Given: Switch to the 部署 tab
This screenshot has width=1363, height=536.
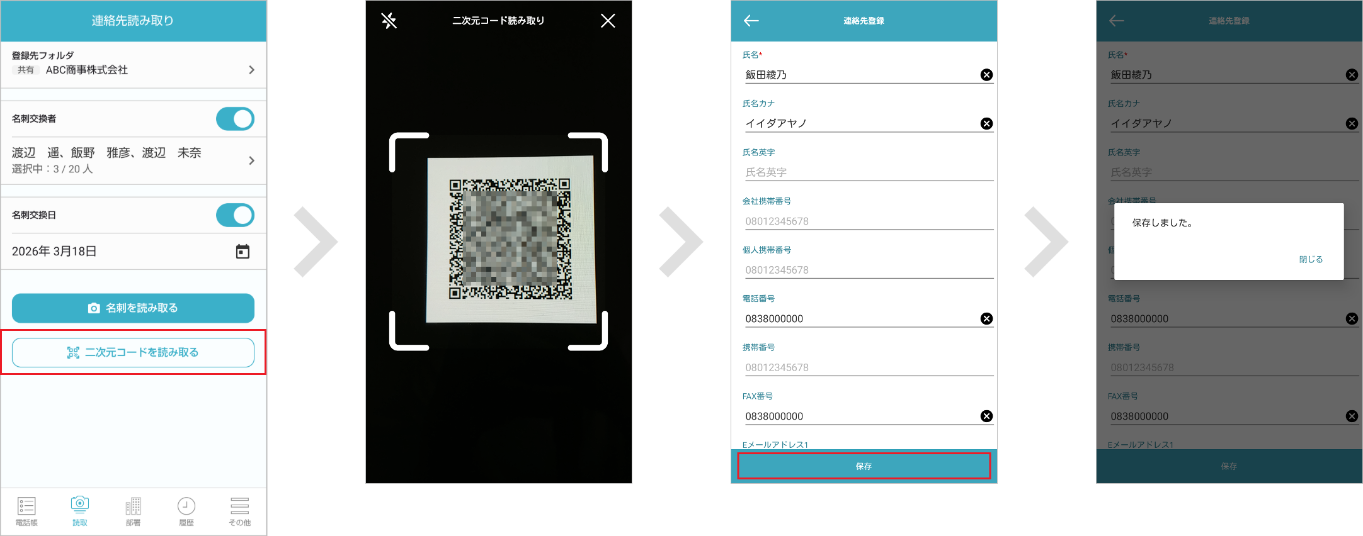Looking at the screenshot, I should [133, 511].
